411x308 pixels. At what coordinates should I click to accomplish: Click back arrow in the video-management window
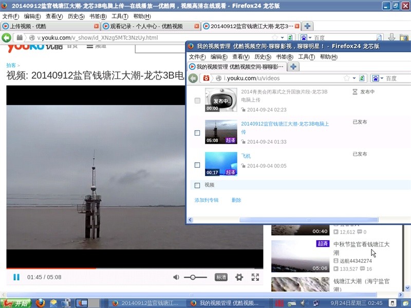click(193, 78)
